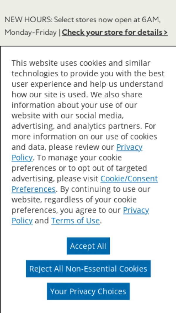Viewport: 176px width, 313px height.
Task: Open the Terms of Use link
Action: (75, 221)
